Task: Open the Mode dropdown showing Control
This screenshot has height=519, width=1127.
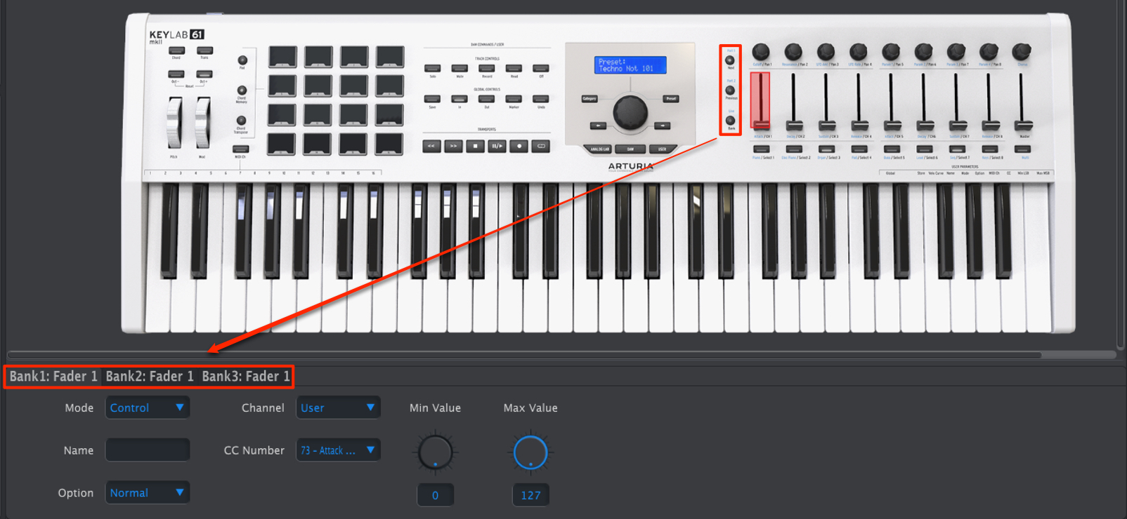Action: pyautogui.click(x=148, y=407)
